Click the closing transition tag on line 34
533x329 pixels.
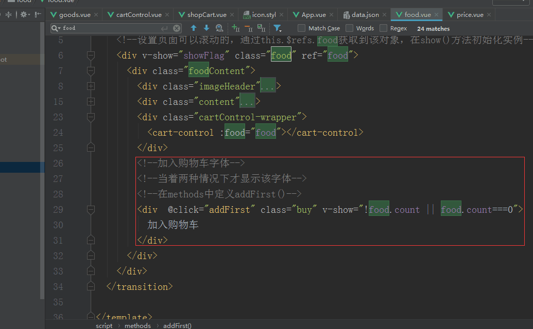point(140,287)
